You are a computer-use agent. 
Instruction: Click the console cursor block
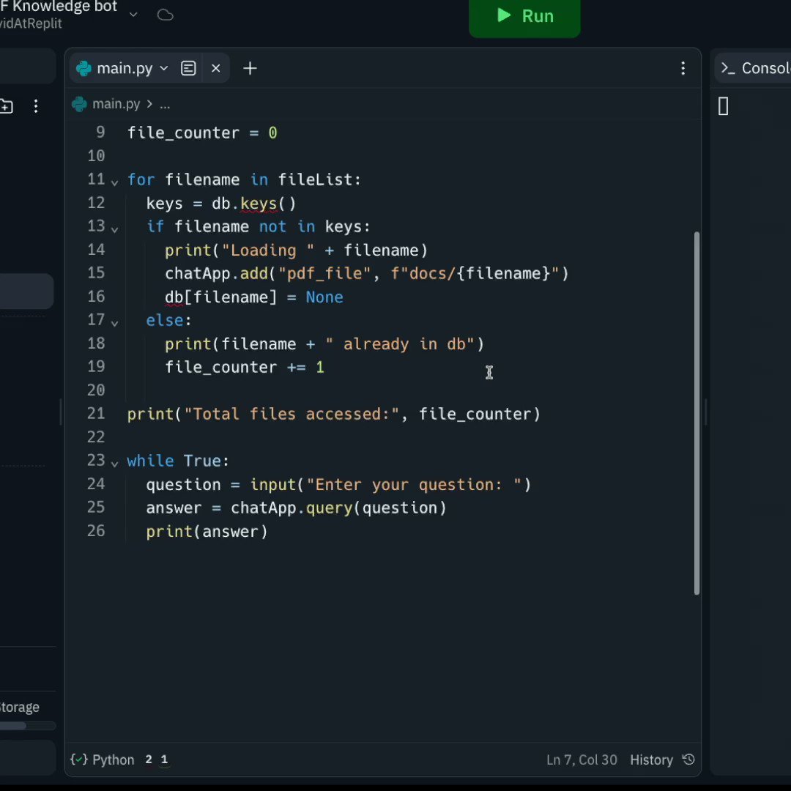coord(723,106)
